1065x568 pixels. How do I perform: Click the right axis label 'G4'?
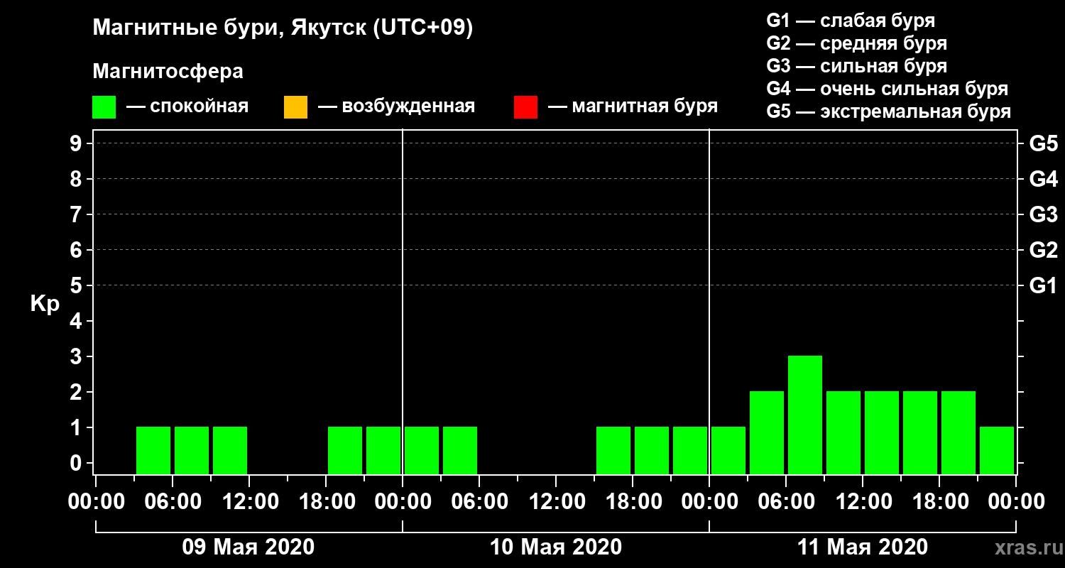pyautogui.click(x=1043, y=180)
